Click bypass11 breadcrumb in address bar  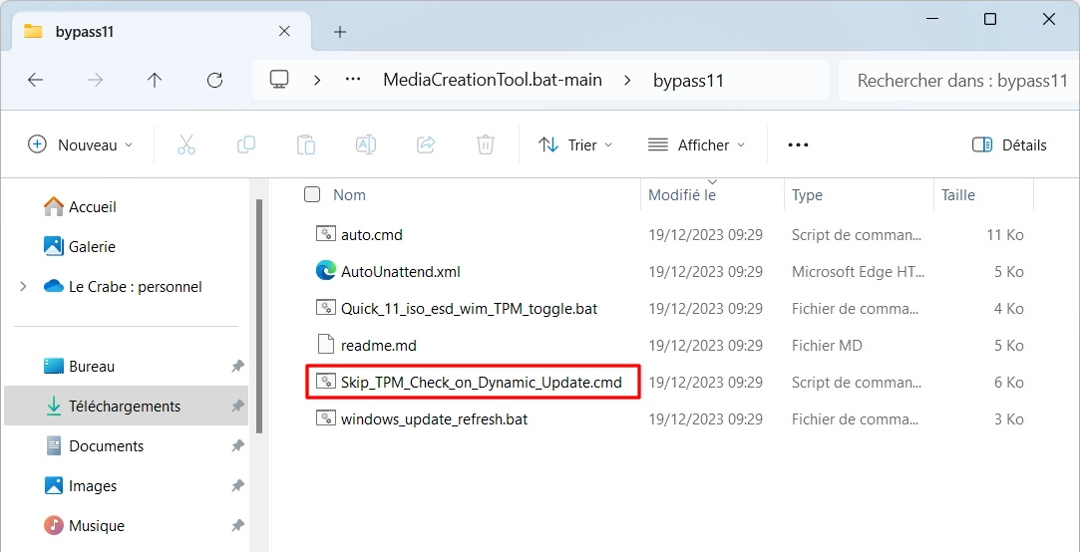pyautogui.click(x=689, y=80)
